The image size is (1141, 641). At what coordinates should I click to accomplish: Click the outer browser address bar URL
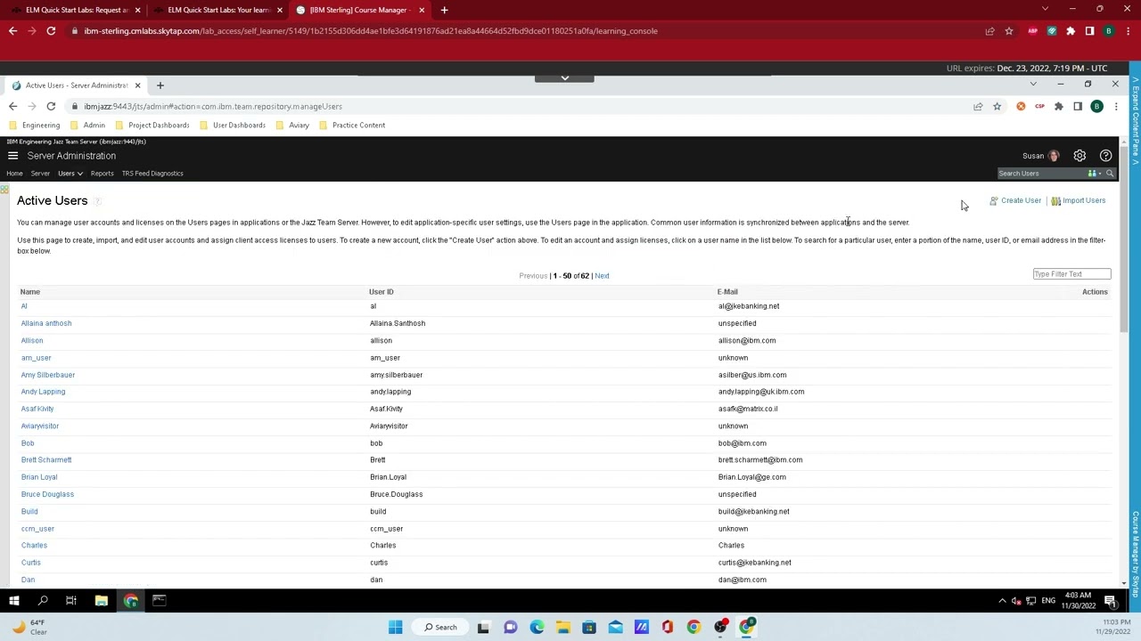click(x=371, y=31)
